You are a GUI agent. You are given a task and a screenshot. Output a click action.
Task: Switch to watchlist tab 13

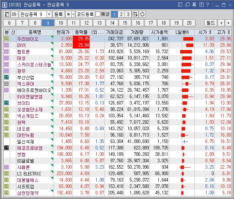[x=99, y=23]
